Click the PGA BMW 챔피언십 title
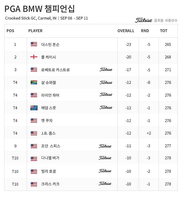 pos(39,9)
